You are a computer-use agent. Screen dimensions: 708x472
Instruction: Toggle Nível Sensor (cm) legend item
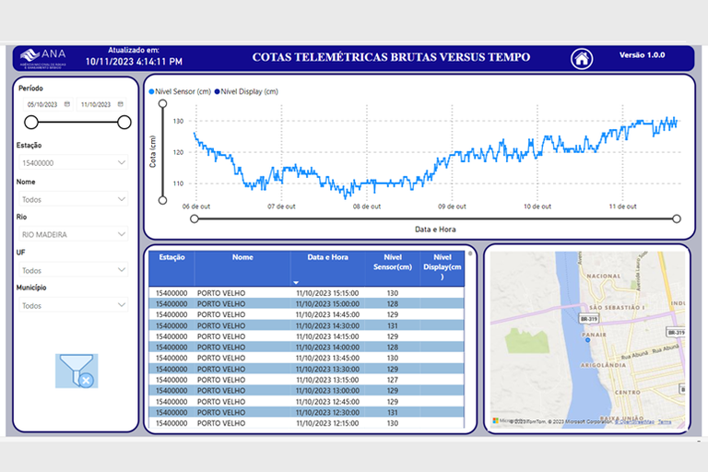coord(181,91)
